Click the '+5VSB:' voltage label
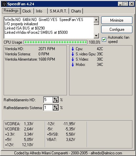The image size is (136, 156). coord(53,134)
